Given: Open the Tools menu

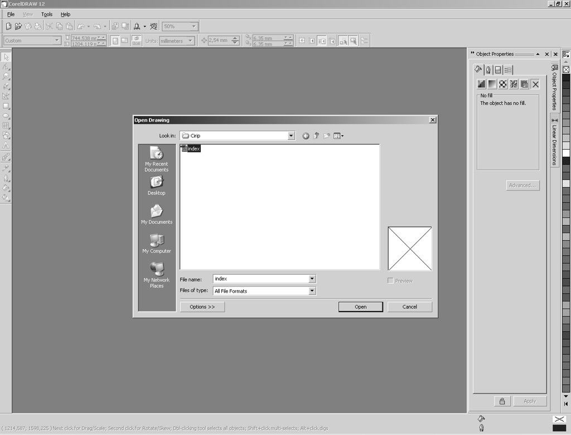Looking at the screenshot, I should pos(47,14).
